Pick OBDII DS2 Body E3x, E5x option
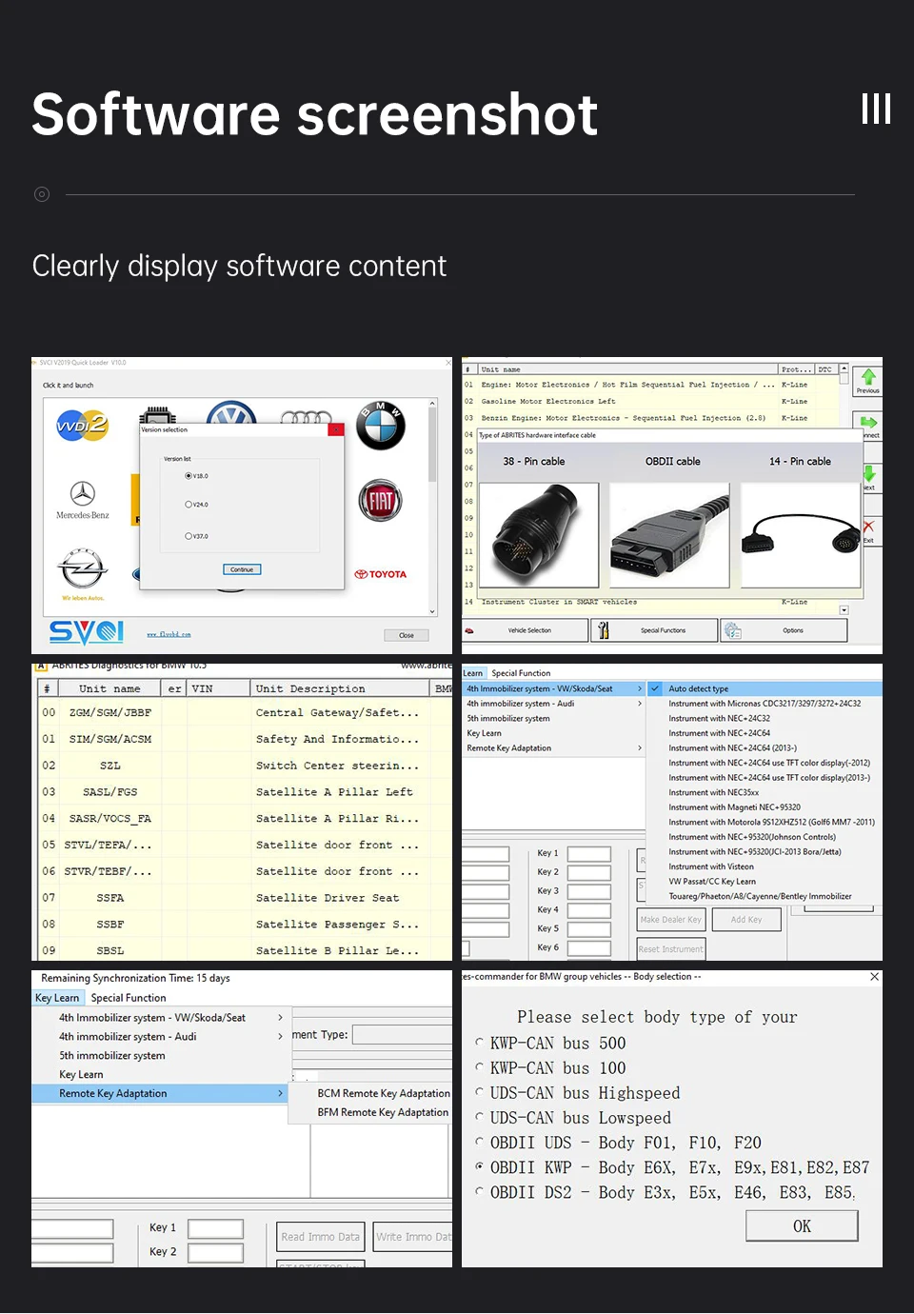 [x=479, y=1191]
